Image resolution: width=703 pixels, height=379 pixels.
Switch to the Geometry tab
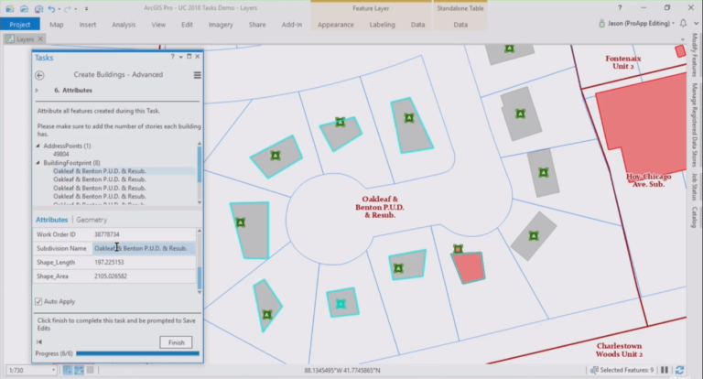tap(92, 220)
